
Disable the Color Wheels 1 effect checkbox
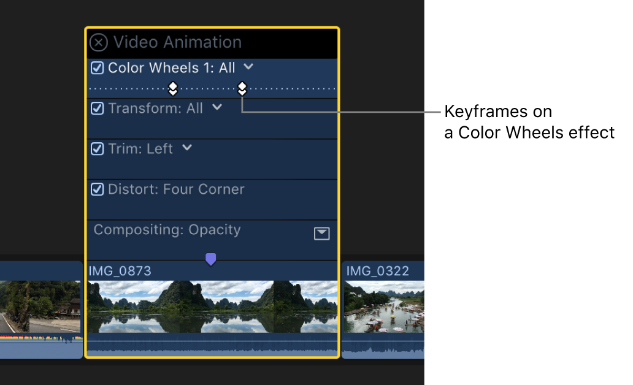pyautogui.click(x=97, y=67)
